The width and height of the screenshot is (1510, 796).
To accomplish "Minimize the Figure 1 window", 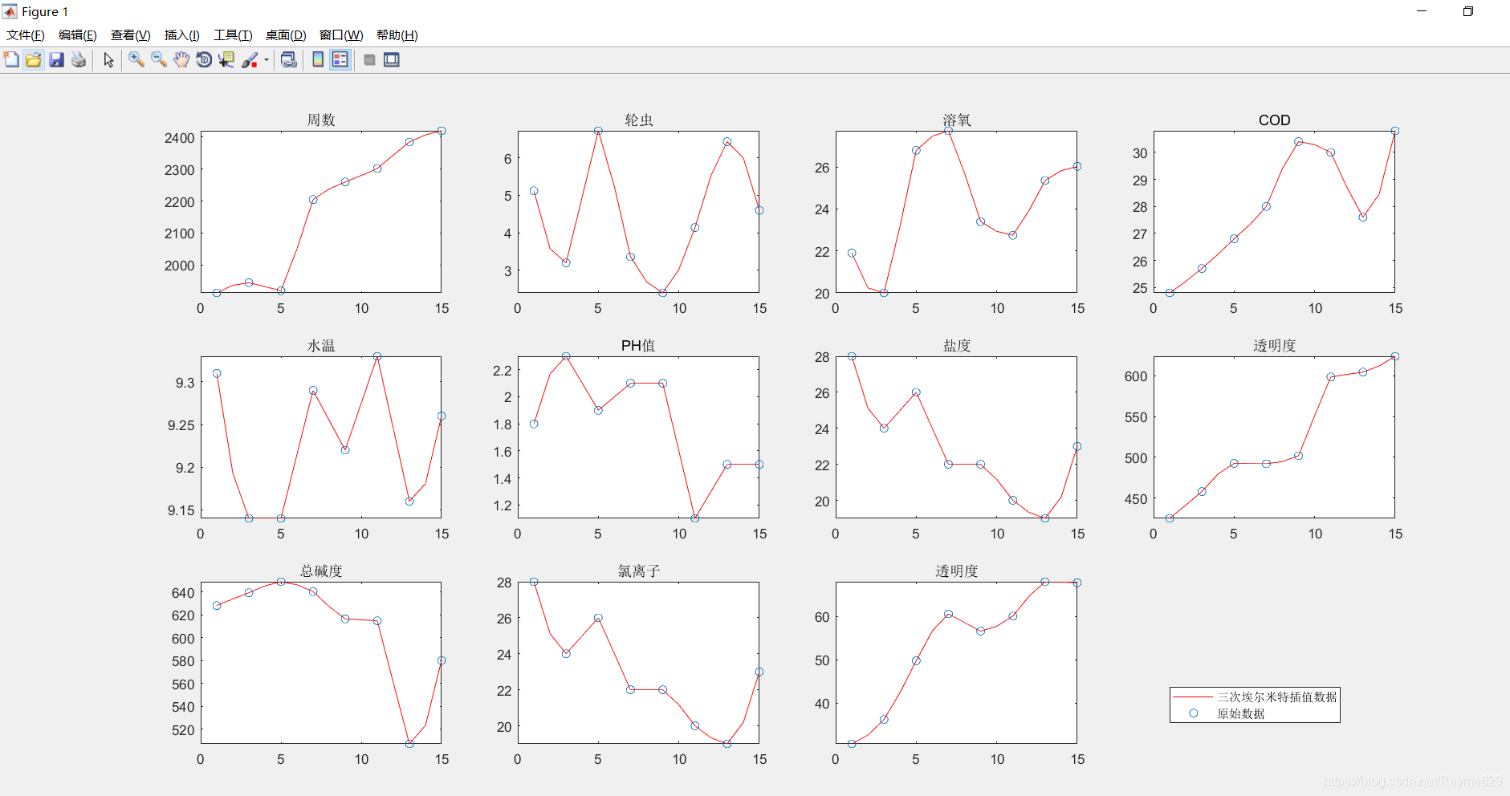I will coord(1422,11).
